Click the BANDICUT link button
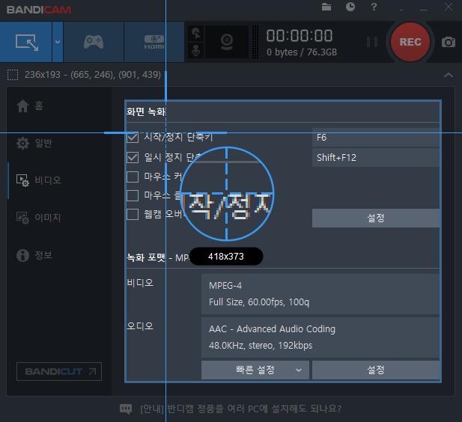 pyautogui.click(x=59, y=371)
